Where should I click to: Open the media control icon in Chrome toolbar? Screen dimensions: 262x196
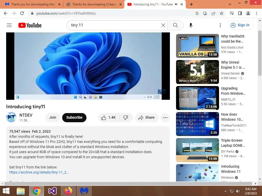pos(232,13)
